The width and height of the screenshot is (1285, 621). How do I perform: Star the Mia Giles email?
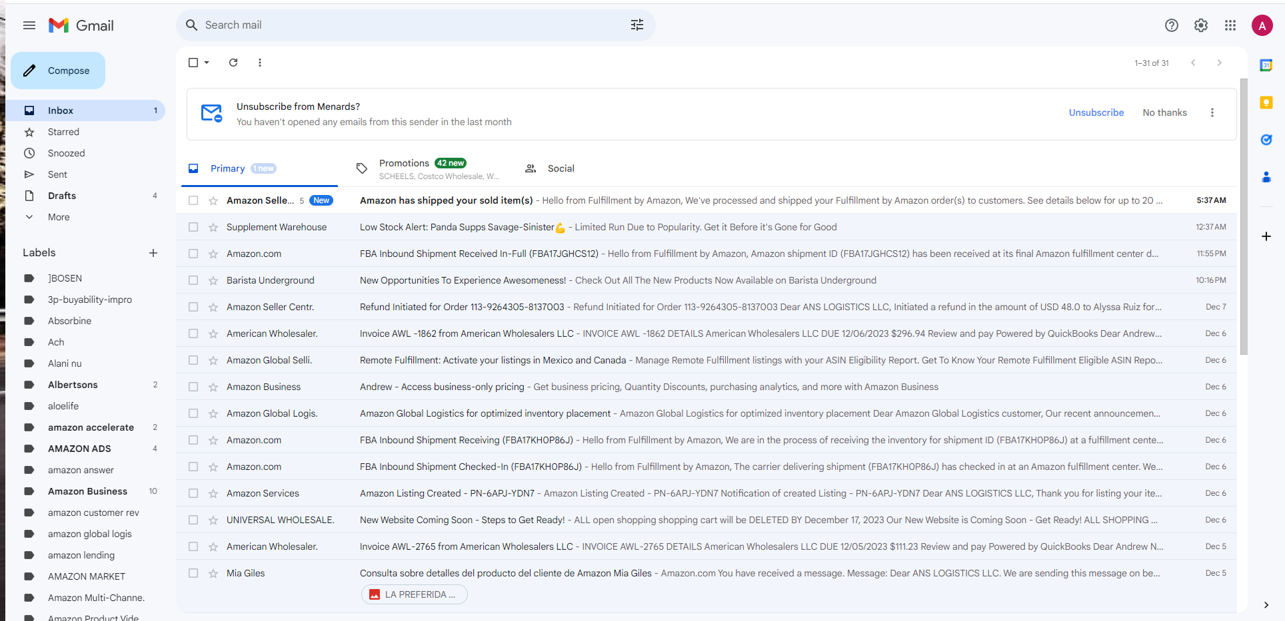point(213,573)
